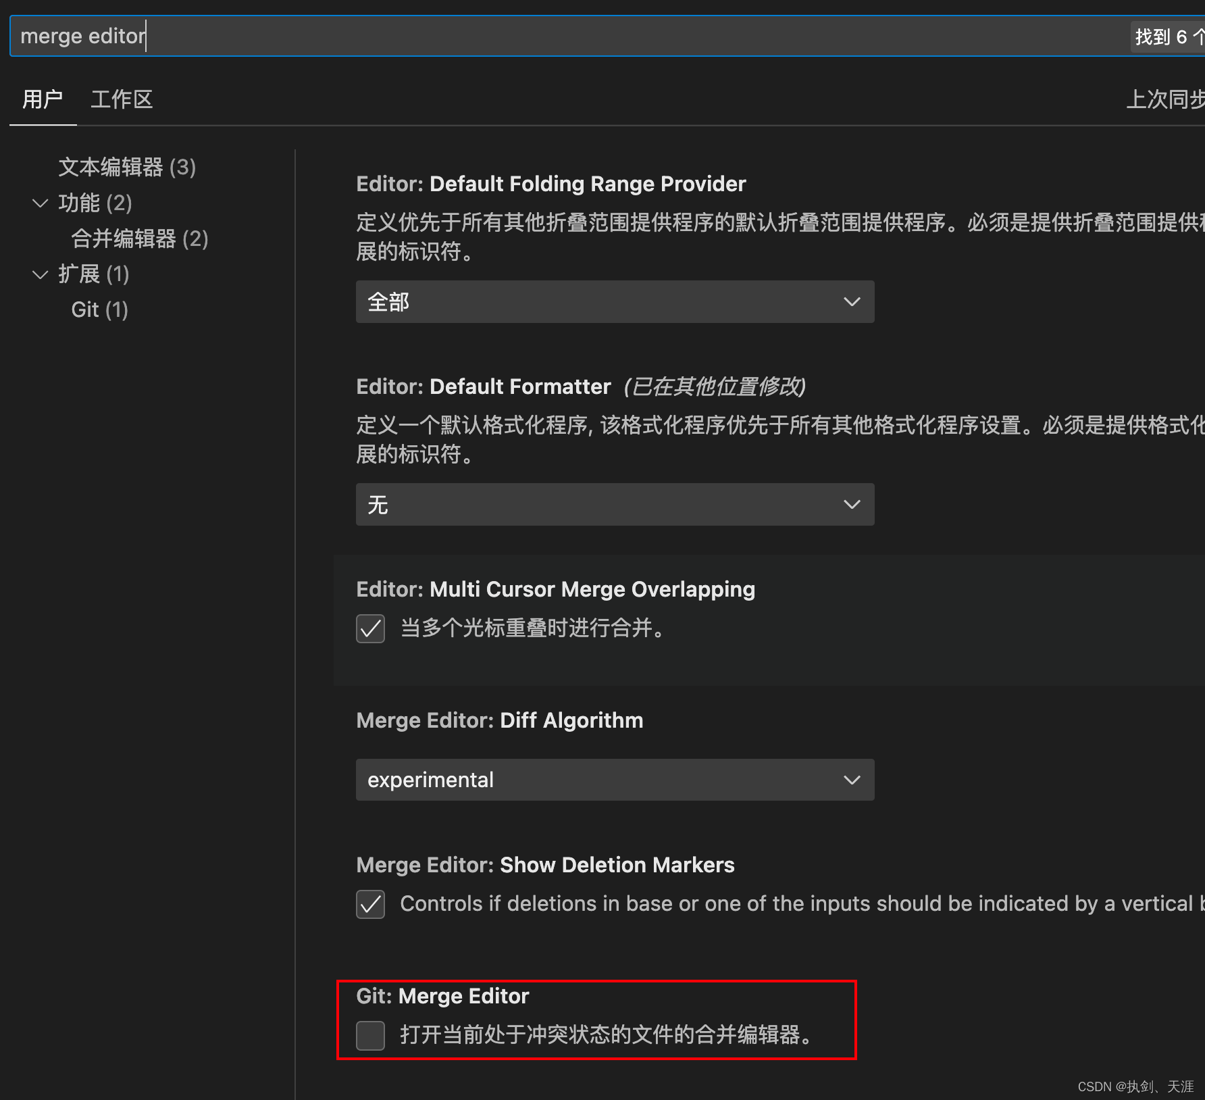Click Editor: Default Folding Range Provider title
Image resolution: width=1205 pixels, height=1100 pixels.
coord(551,184)
